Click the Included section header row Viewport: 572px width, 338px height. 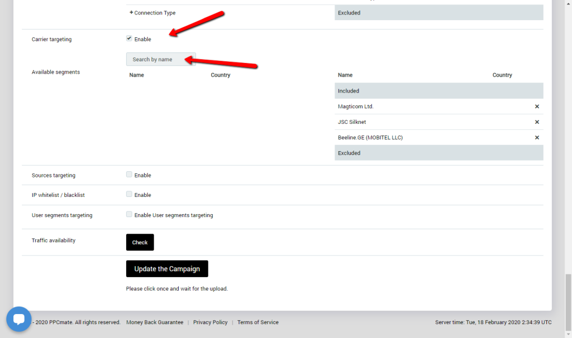438,91
